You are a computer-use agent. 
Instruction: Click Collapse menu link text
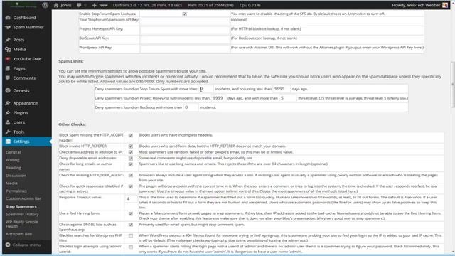(27, 245)
